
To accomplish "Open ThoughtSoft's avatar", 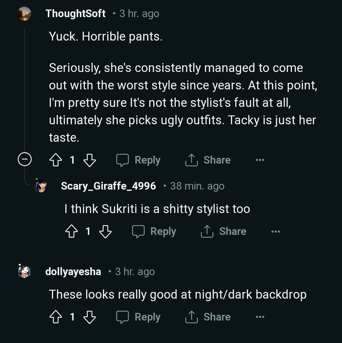I will [x=24, y=14].
